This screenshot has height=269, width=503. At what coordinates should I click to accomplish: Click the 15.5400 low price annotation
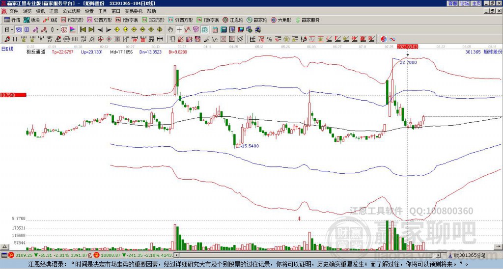[x=250, y=146]
